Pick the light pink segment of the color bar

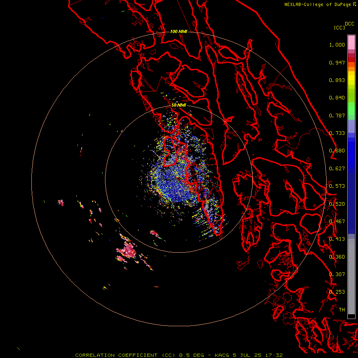[351, 42]
